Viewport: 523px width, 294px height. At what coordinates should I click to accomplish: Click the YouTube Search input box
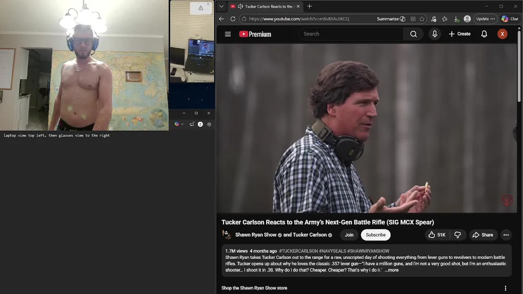click(x=351, y=34)
